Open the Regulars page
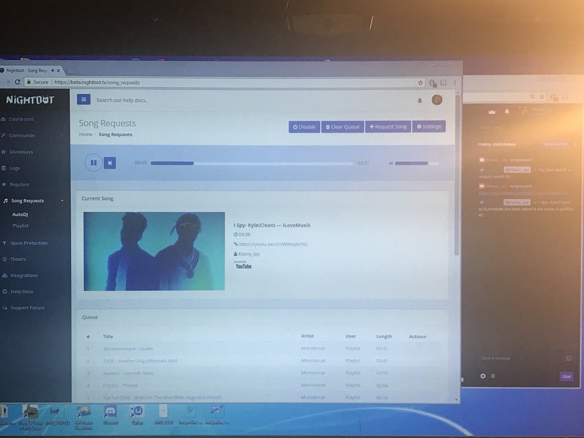This screenshot has height=438, width=584. (16, 184)
